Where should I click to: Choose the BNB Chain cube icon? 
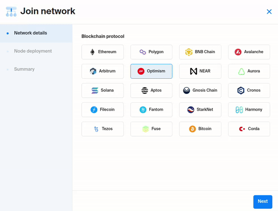(189, 52)
